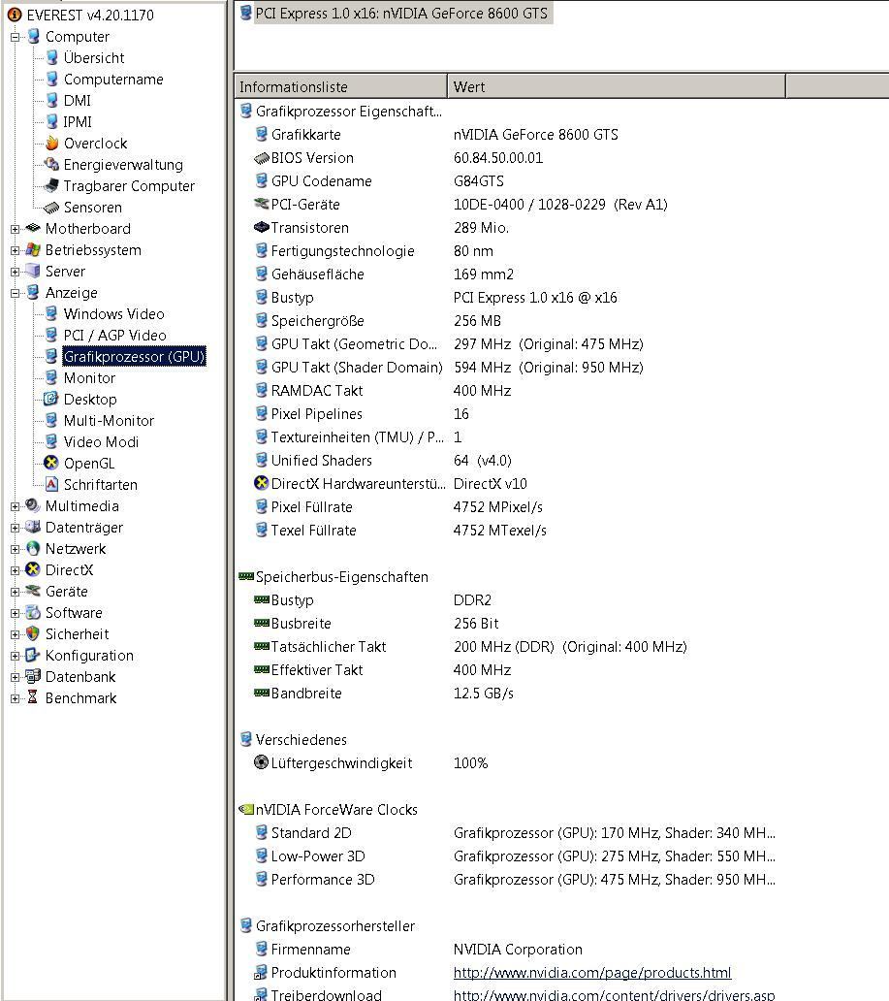Click the Datenbank icon in the tree
Screen dimensions: 889x1001
coord(33,676)
